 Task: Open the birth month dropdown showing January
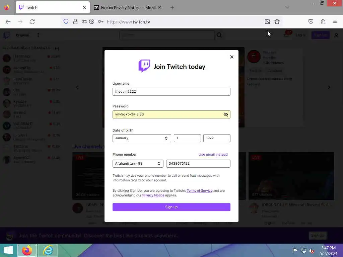point(142,138)
